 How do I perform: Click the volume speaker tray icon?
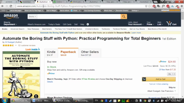pos(166,101)
